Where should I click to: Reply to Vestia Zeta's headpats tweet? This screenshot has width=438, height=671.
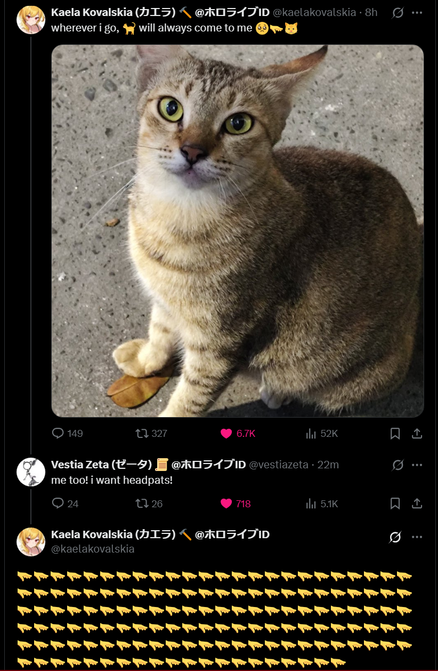(58, 504)
